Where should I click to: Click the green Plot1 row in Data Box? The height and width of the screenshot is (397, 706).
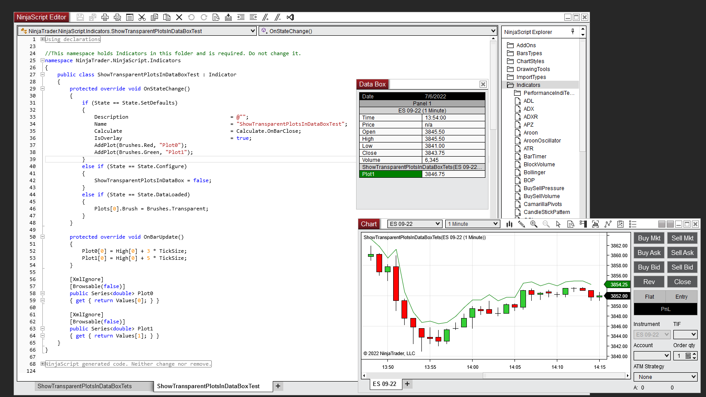(x=422, y=174)
